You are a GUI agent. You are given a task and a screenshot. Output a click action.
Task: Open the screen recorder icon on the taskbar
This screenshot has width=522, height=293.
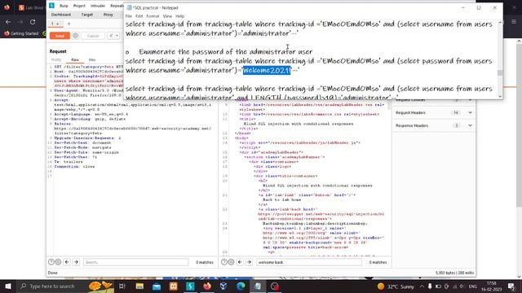(275, 286)
